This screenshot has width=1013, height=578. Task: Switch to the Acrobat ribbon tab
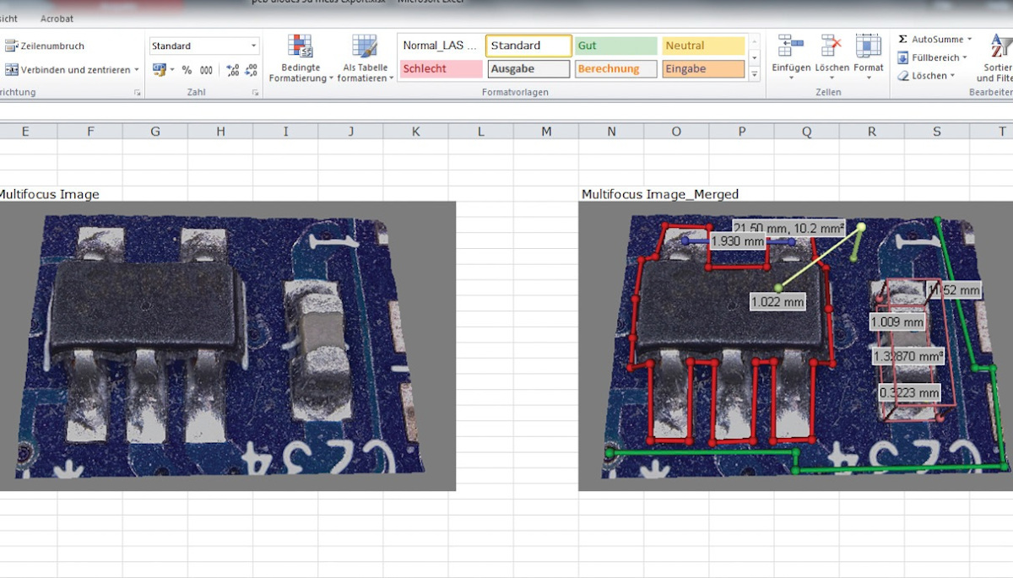[x=56, y=19]
